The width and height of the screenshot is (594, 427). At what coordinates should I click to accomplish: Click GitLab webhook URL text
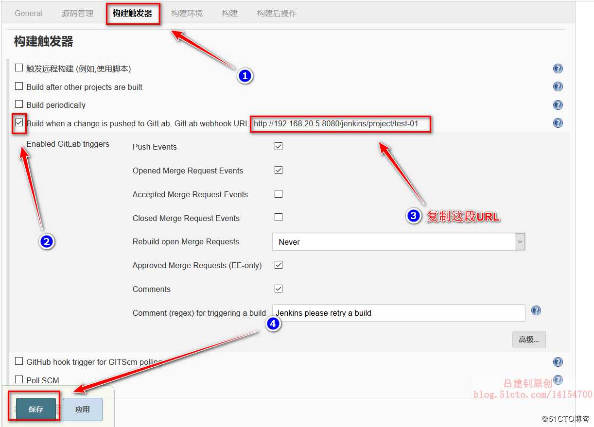[x=336, y=123]
